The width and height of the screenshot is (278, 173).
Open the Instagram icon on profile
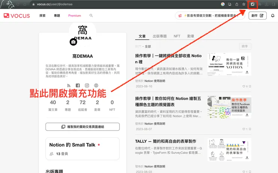(x=87, y=85)
